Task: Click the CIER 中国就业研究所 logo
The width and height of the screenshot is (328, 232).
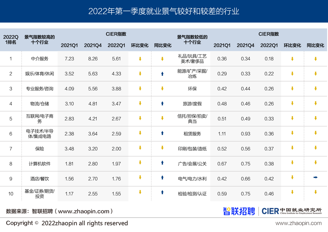Action: (x=292, y=211)
